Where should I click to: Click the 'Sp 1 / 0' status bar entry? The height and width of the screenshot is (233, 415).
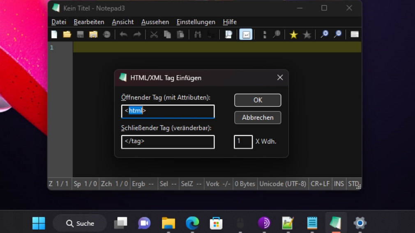85,184
